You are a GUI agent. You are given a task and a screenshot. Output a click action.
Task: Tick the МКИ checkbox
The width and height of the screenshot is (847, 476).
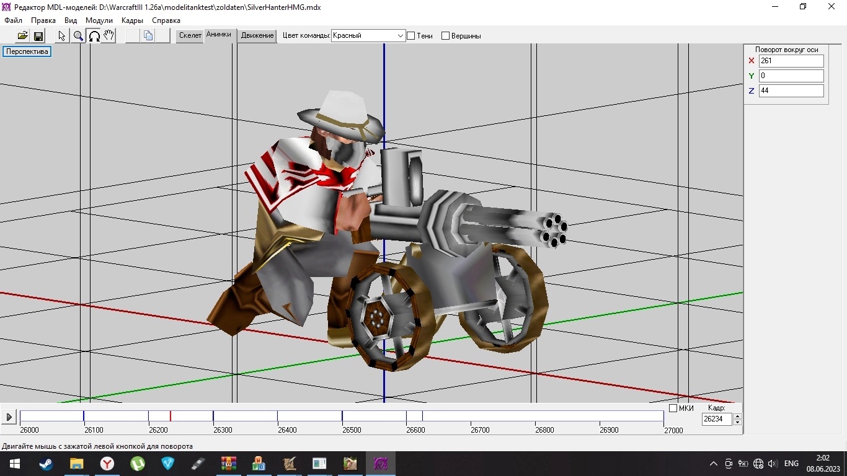pyautogui.click(x=673, y=408)
